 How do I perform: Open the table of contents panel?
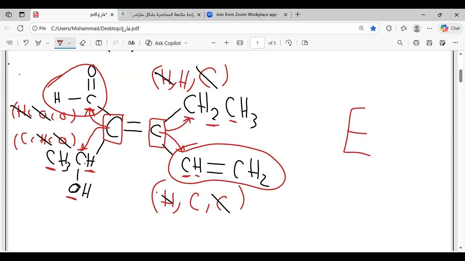[10, 43]
